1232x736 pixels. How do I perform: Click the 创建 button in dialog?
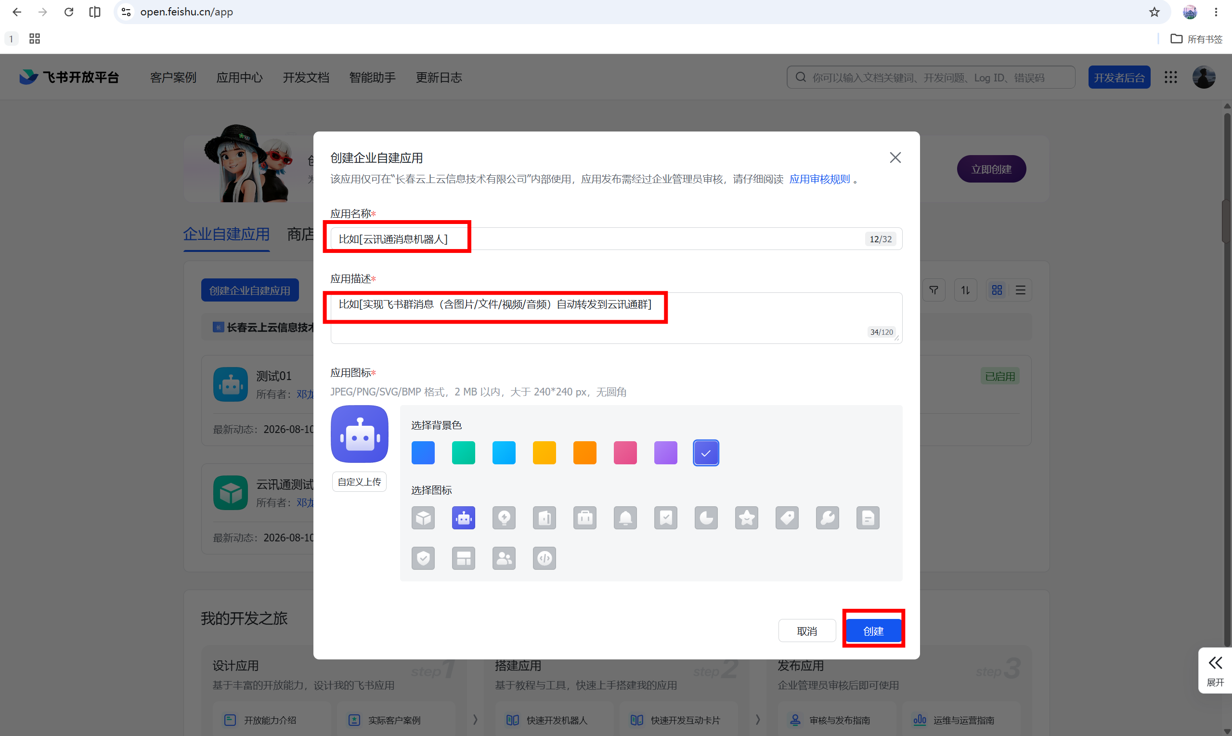[x=873, y=631]
